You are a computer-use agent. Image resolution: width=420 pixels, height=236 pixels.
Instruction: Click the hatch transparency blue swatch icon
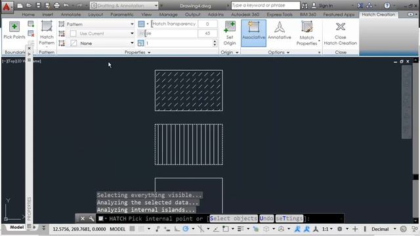click(x=141, y=24)
